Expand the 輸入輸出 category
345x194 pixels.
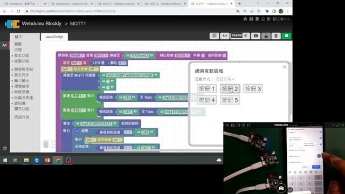pyautogui.click(x=22, y=80)
